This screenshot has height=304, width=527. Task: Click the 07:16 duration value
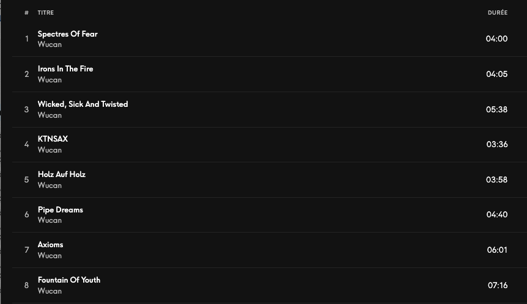click(497, 286)
